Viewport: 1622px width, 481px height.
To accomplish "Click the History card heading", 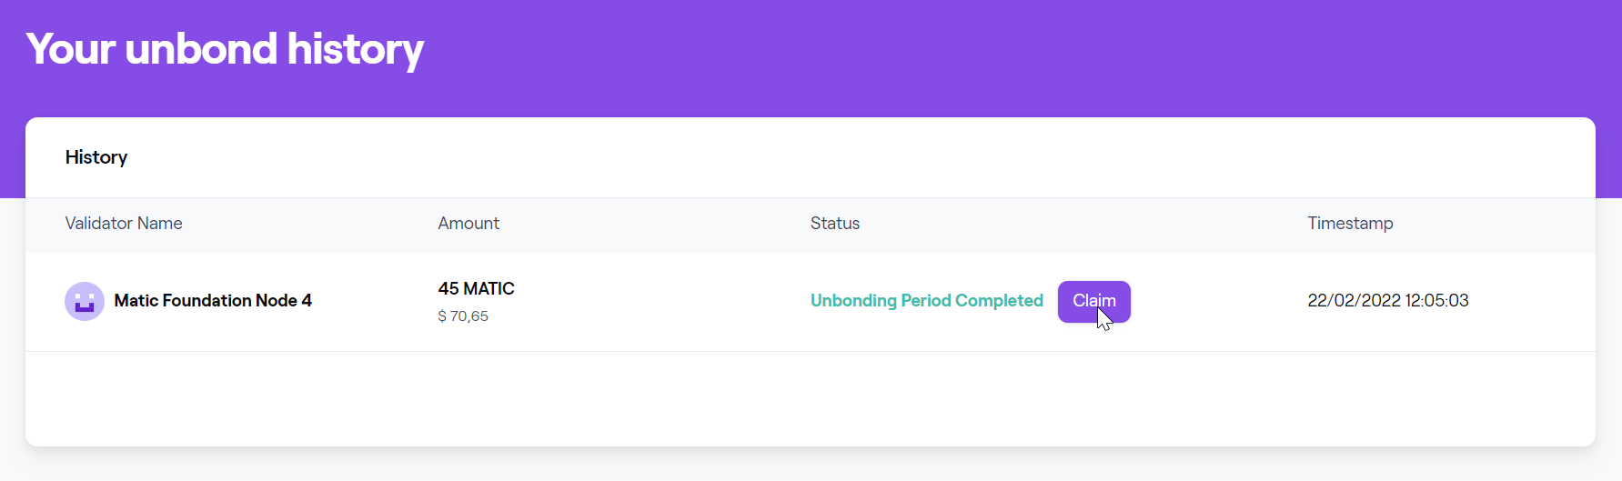I will pos(96,157).
